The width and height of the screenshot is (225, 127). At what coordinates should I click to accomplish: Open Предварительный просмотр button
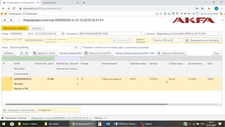tap(203, 40)
